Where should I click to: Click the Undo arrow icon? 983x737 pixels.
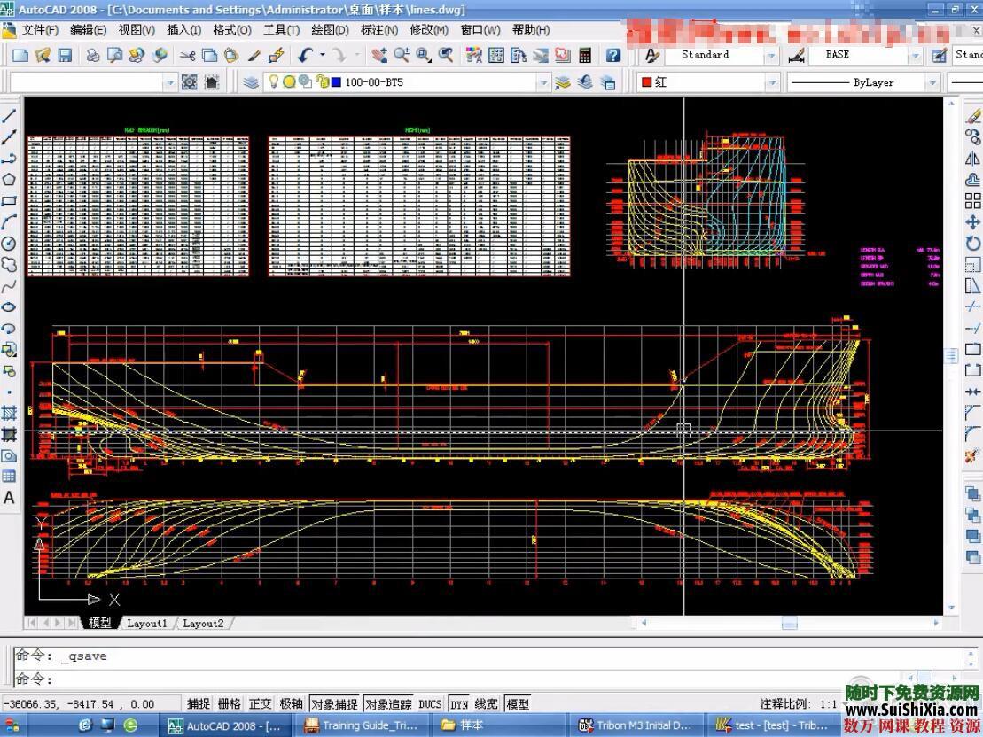[x=305, y=55]
